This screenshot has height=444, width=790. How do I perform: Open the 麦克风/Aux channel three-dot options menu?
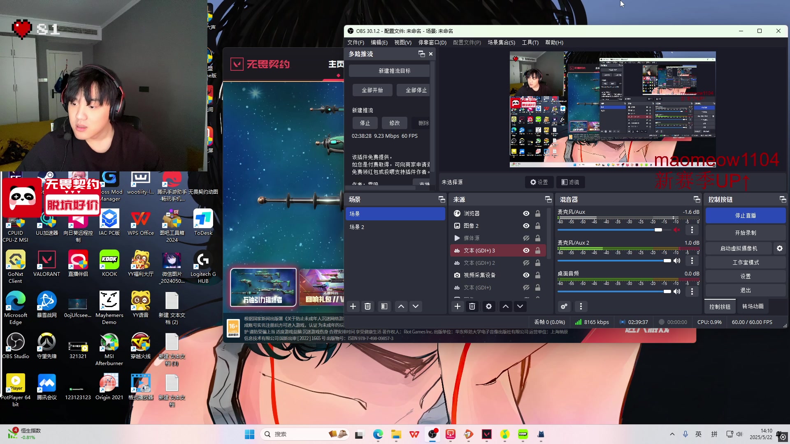[692, 230]
